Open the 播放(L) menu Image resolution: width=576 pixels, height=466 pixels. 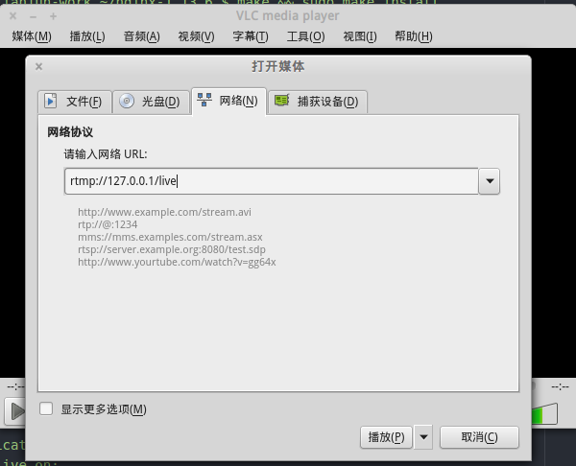pyautogui.click(x=87, y=36)
